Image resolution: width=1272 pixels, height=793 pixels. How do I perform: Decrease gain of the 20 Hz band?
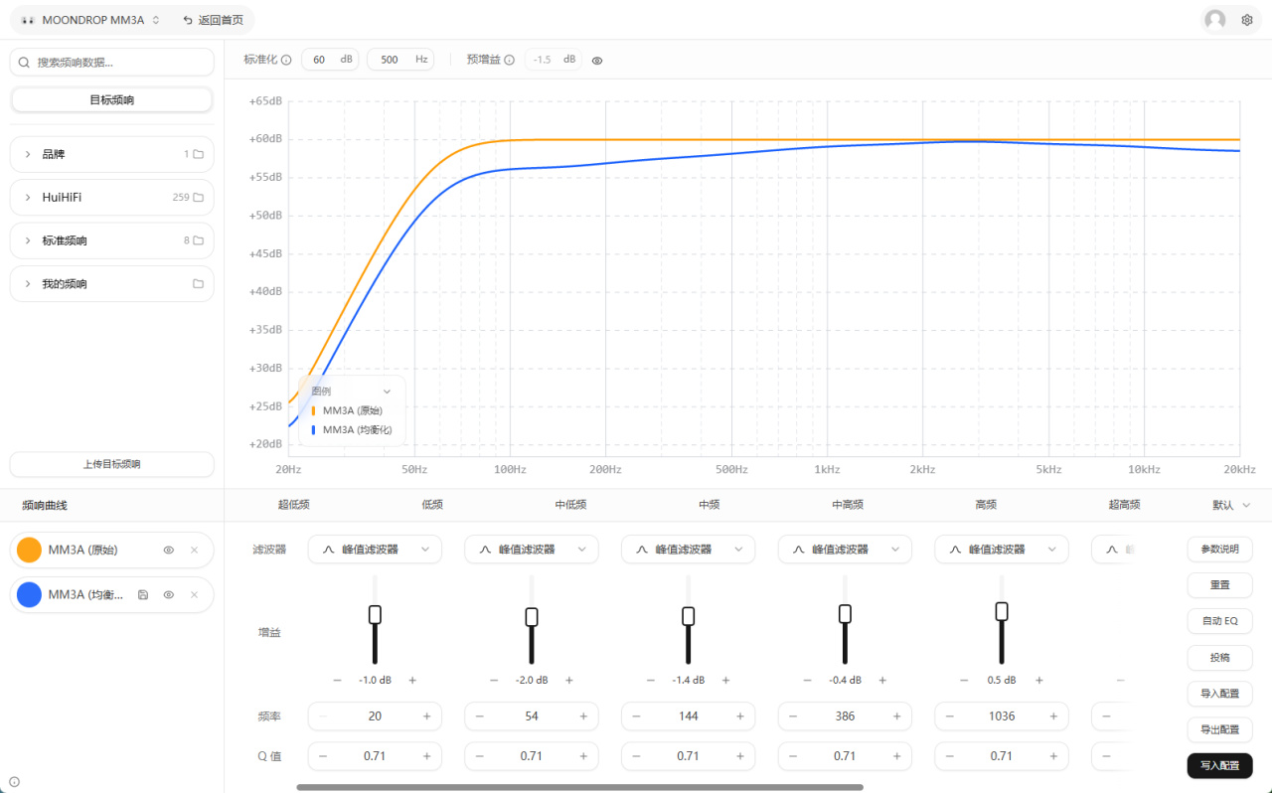pyautogui.click(x=338, y=680)
